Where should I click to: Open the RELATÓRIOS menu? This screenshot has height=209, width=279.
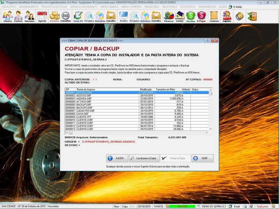click(170, 7)
